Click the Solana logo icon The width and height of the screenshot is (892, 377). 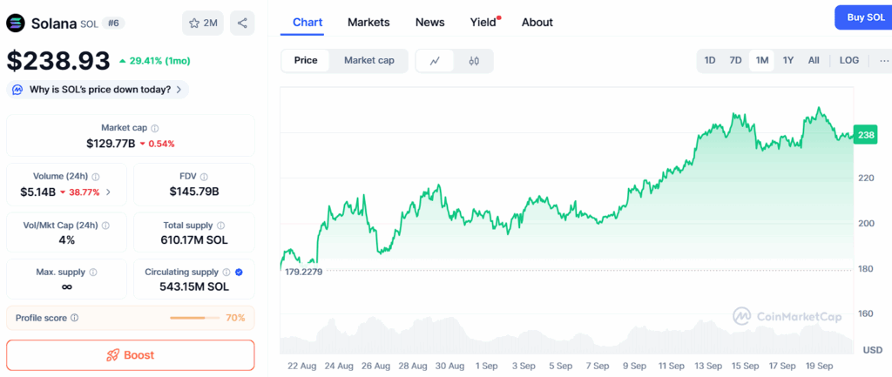coord(17,23)
